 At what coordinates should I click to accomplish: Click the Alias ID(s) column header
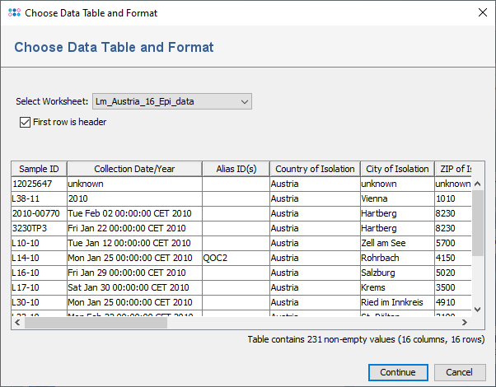point(236,169)
